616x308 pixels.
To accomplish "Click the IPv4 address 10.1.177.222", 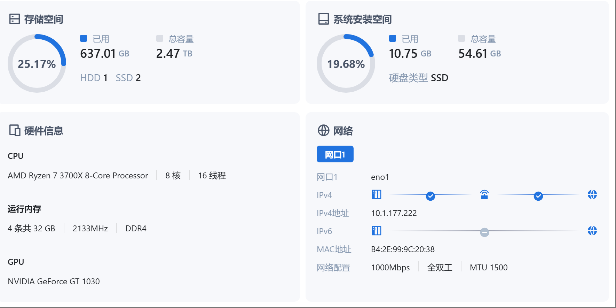I will (x=394, y=213).
